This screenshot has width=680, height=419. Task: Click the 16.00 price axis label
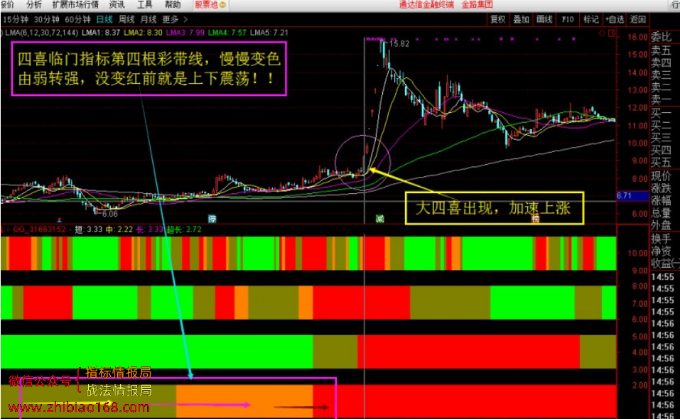(637, 37)
